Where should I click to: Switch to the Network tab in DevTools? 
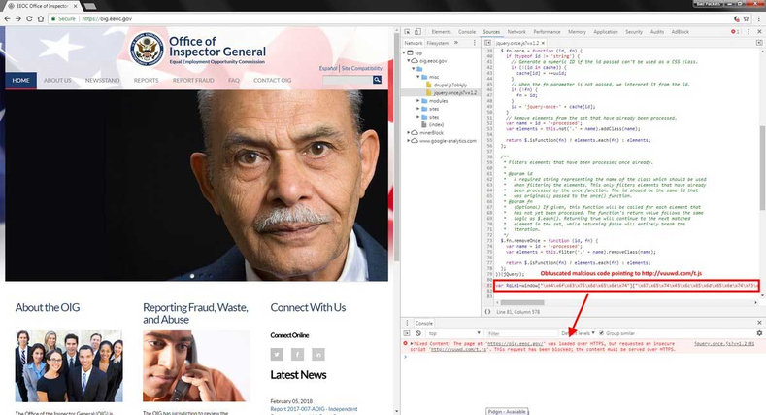pyautogui.click(x=516, y=32)
